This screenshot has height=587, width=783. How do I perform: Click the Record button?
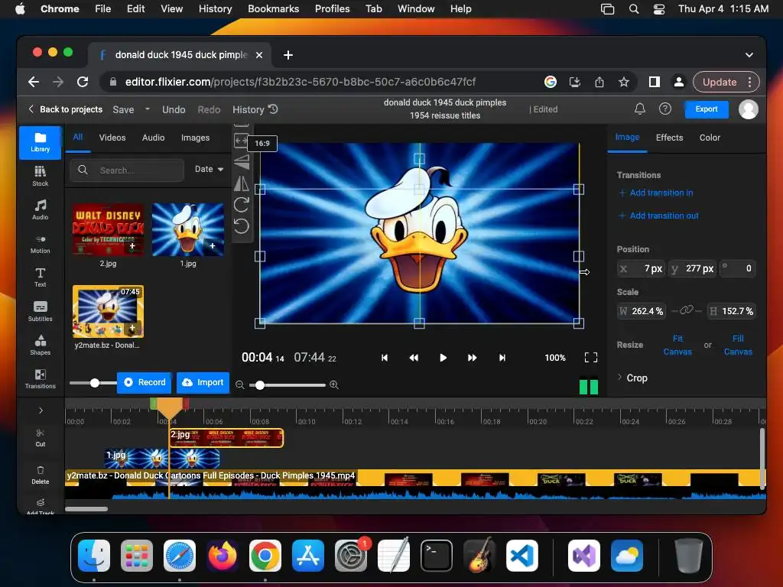pos(145,382)
